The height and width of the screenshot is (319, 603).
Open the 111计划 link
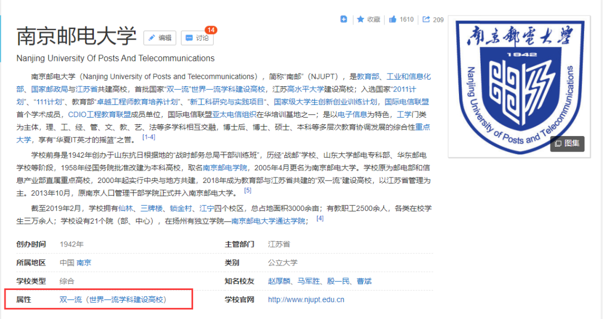tap(49, 102)
